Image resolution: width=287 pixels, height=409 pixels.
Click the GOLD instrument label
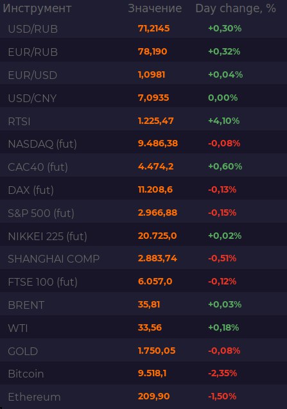click(23, 351)
